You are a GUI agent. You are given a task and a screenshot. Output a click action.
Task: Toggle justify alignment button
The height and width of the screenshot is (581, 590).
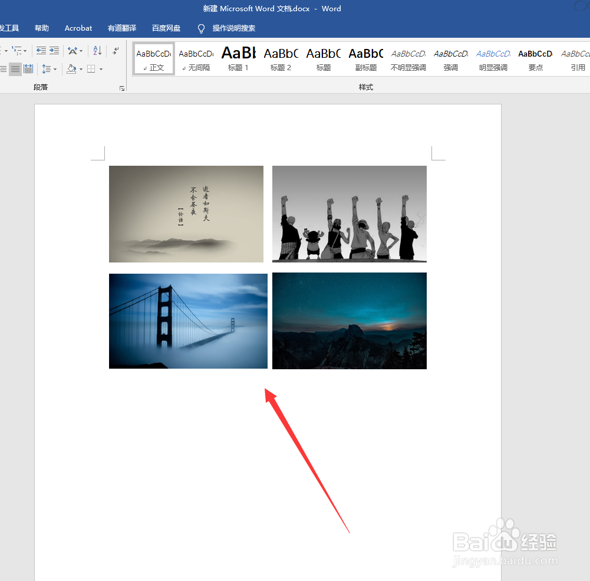[15, 69]
